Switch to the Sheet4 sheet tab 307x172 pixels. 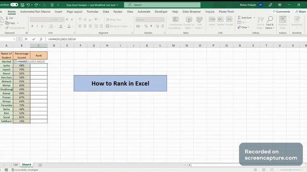click(26, 165)
